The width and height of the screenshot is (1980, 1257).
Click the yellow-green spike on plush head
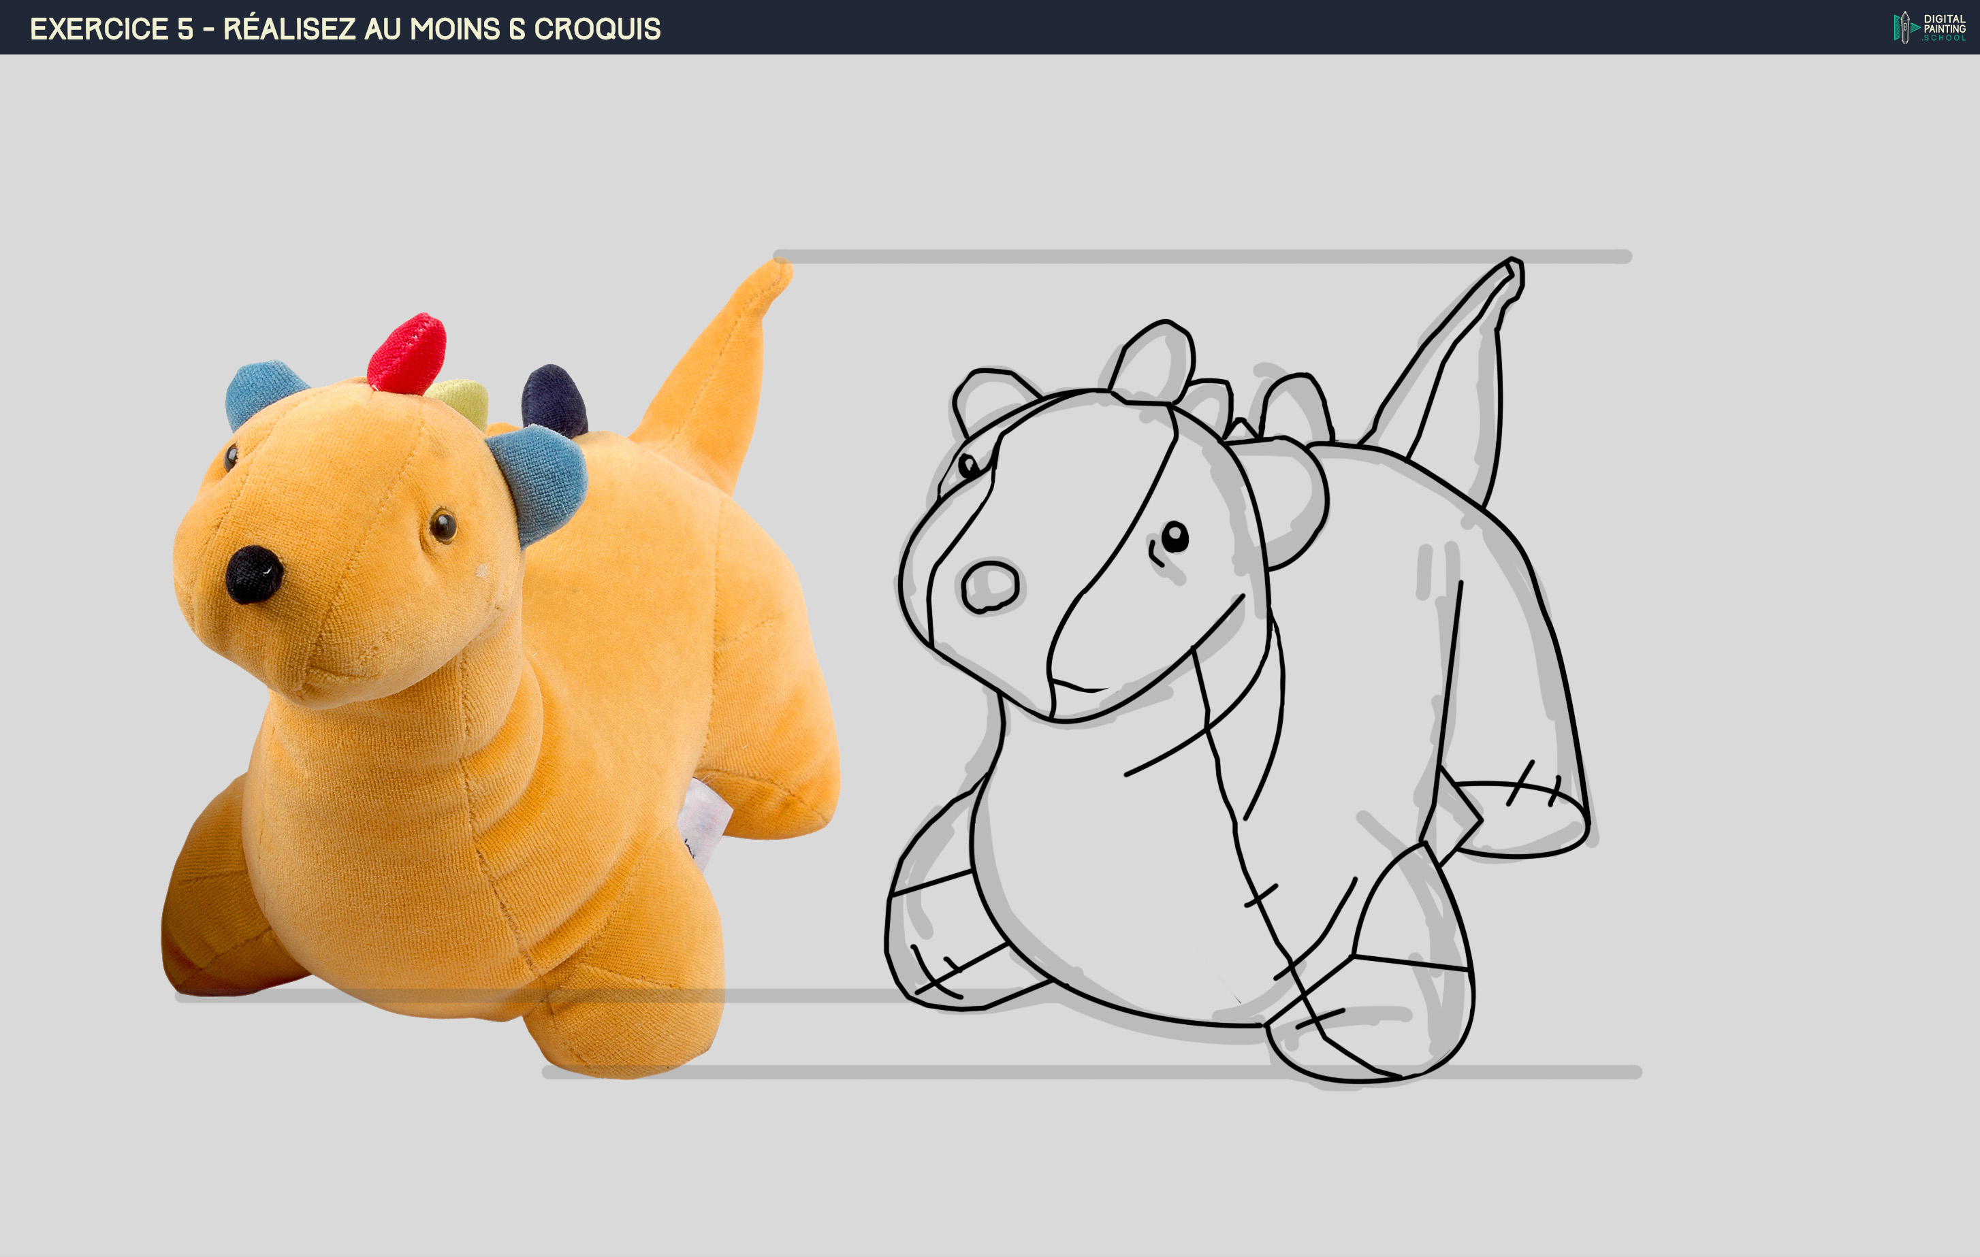[x=460, y=399]
